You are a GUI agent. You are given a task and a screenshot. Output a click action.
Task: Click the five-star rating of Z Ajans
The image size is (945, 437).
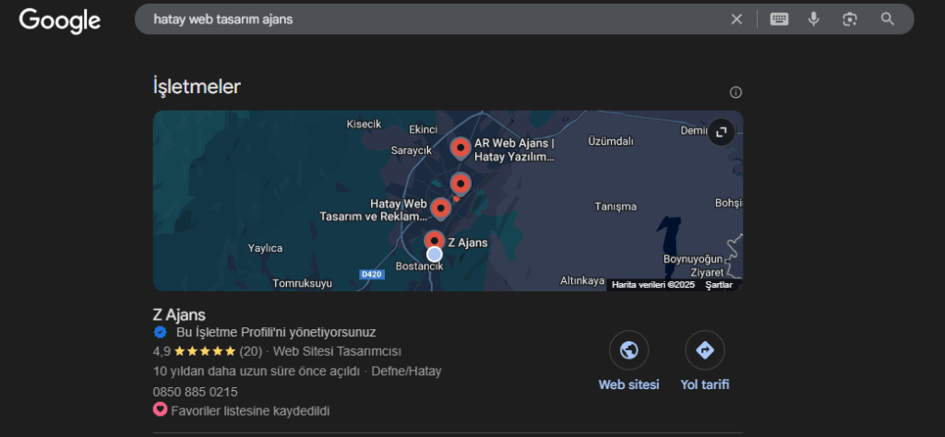pos(205,351)
